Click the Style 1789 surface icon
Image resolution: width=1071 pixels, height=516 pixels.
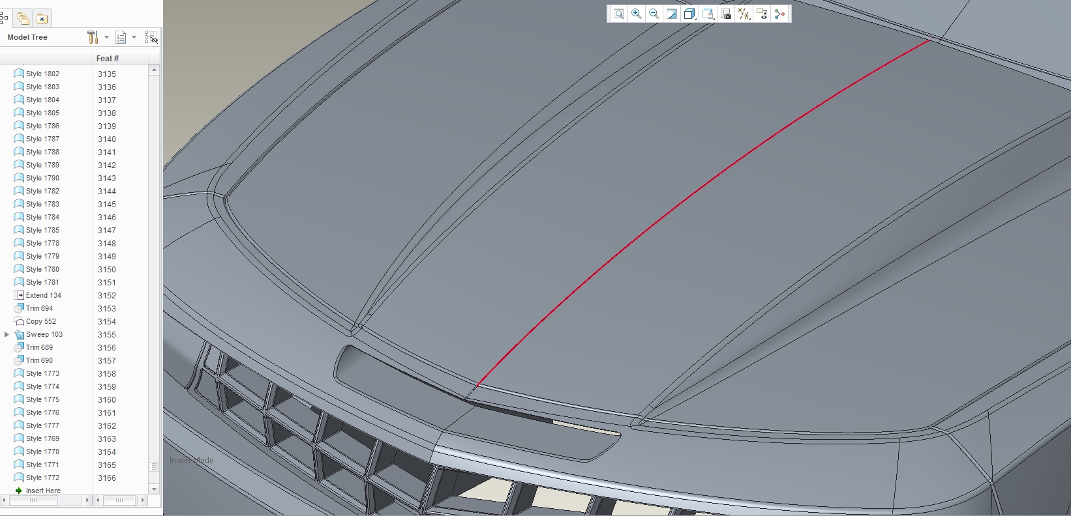pyautogui.click(x=19, y=165)
